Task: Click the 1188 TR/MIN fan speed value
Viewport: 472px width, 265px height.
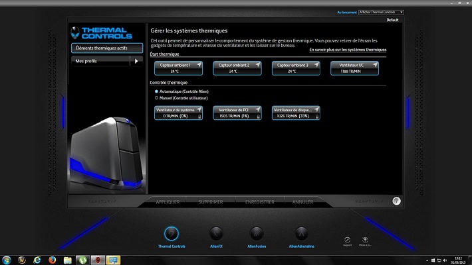Action: tap(351, 72)
